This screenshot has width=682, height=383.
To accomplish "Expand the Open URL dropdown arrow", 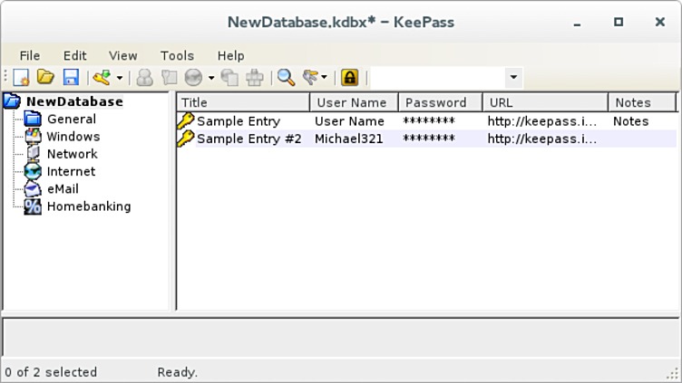I will [x=211, y=79].
